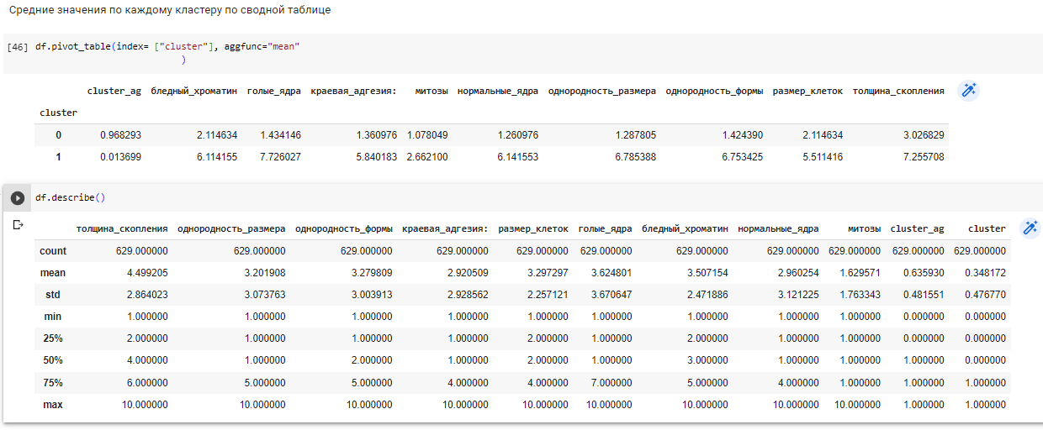Select pivot table row index 0
This screenshot has width=1043, height=430.
58,134
